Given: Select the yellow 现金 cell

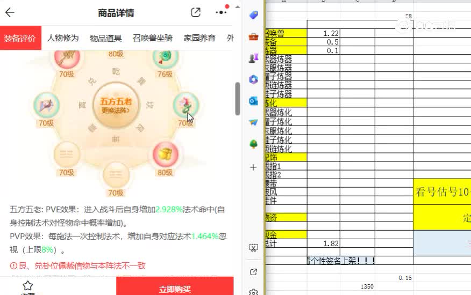Looking at the screenshot, I should pos(286,234).
